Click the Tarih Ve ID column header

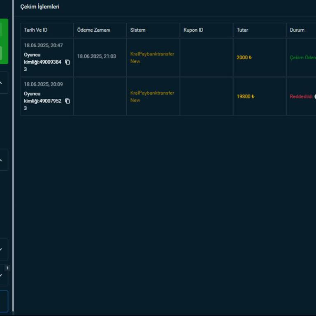pyautogui.click(x=35, y=30)
